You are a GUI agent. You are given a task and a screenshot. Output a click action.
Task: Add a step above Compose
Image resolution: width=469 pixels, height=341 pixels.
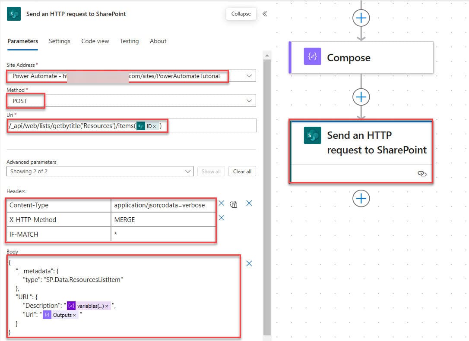pyautogui.click(x=361, y=18)
